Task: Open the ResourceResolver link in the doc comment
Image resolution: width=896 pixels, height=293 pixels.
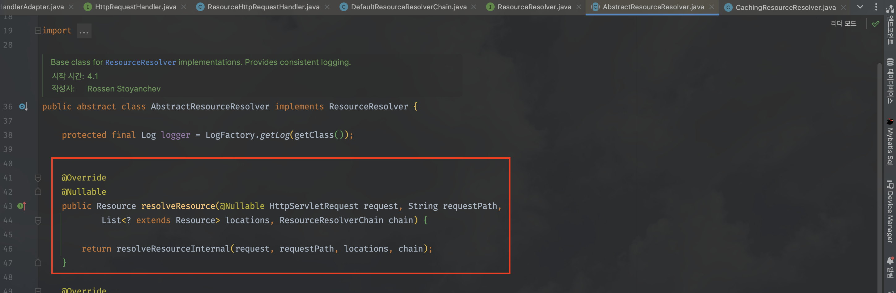Action: tap(140, 62)
